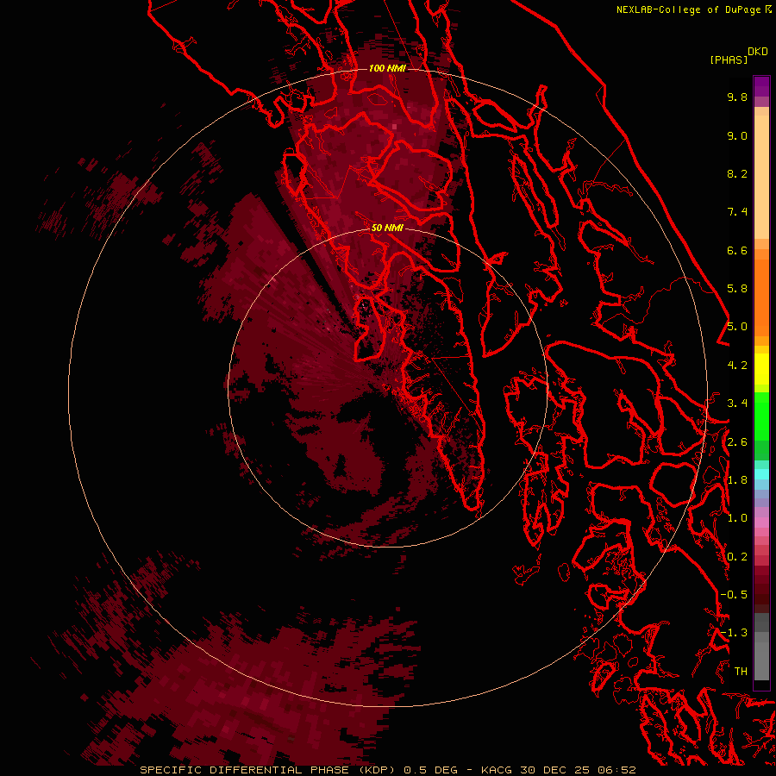Image resolution: width=776 pixels, height=776 pixels.
Task: Pick the yellow band in the color bar
Action: pyautogui.click(x=761, y=369)
